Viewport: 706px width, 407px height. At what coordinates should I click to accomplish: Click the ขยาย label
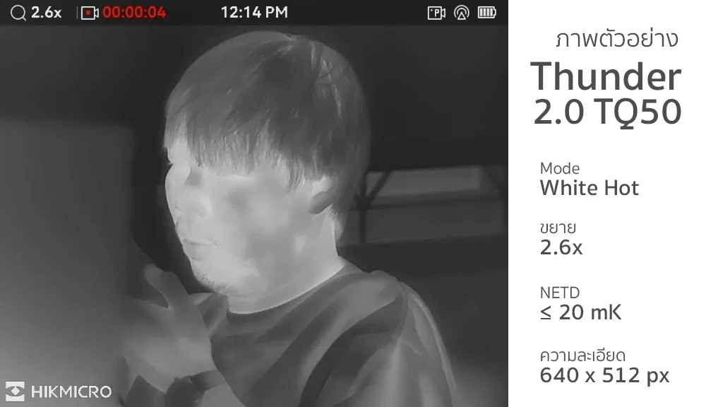(558, 228)
